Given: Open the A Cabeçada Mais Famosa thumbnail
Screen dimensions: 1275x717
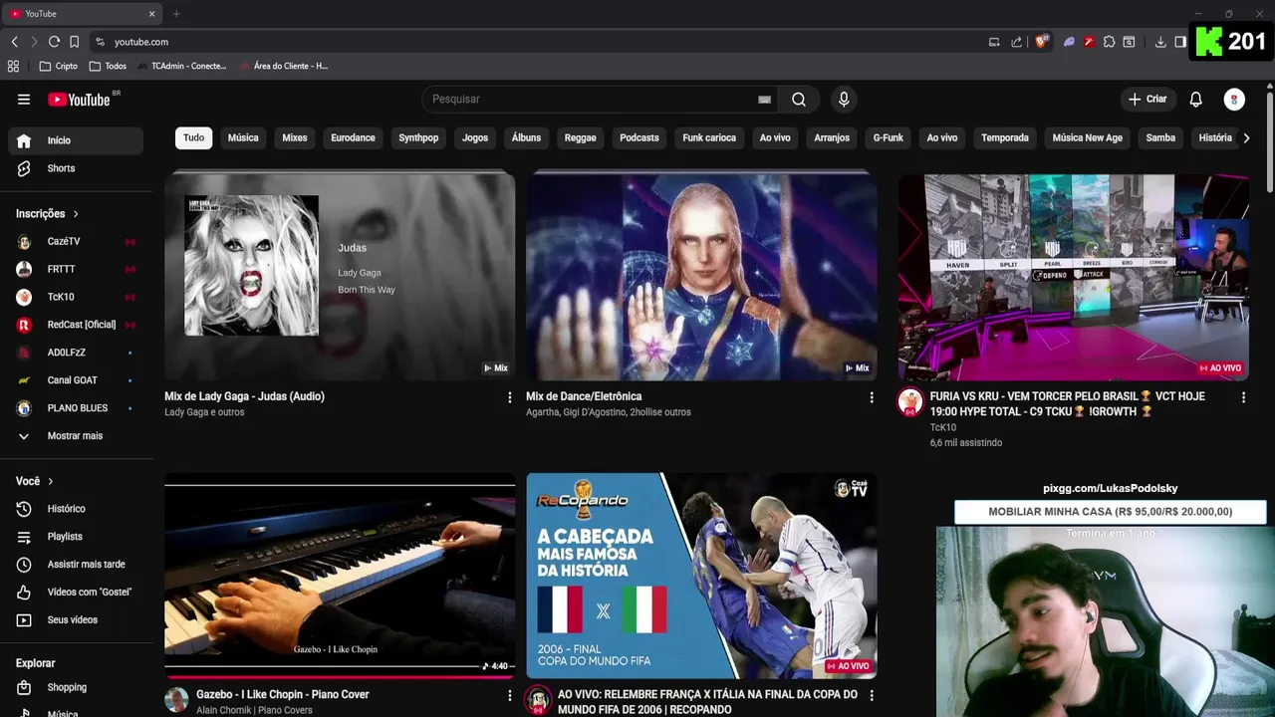Looking at the screenshot, I should click(701, 577).
